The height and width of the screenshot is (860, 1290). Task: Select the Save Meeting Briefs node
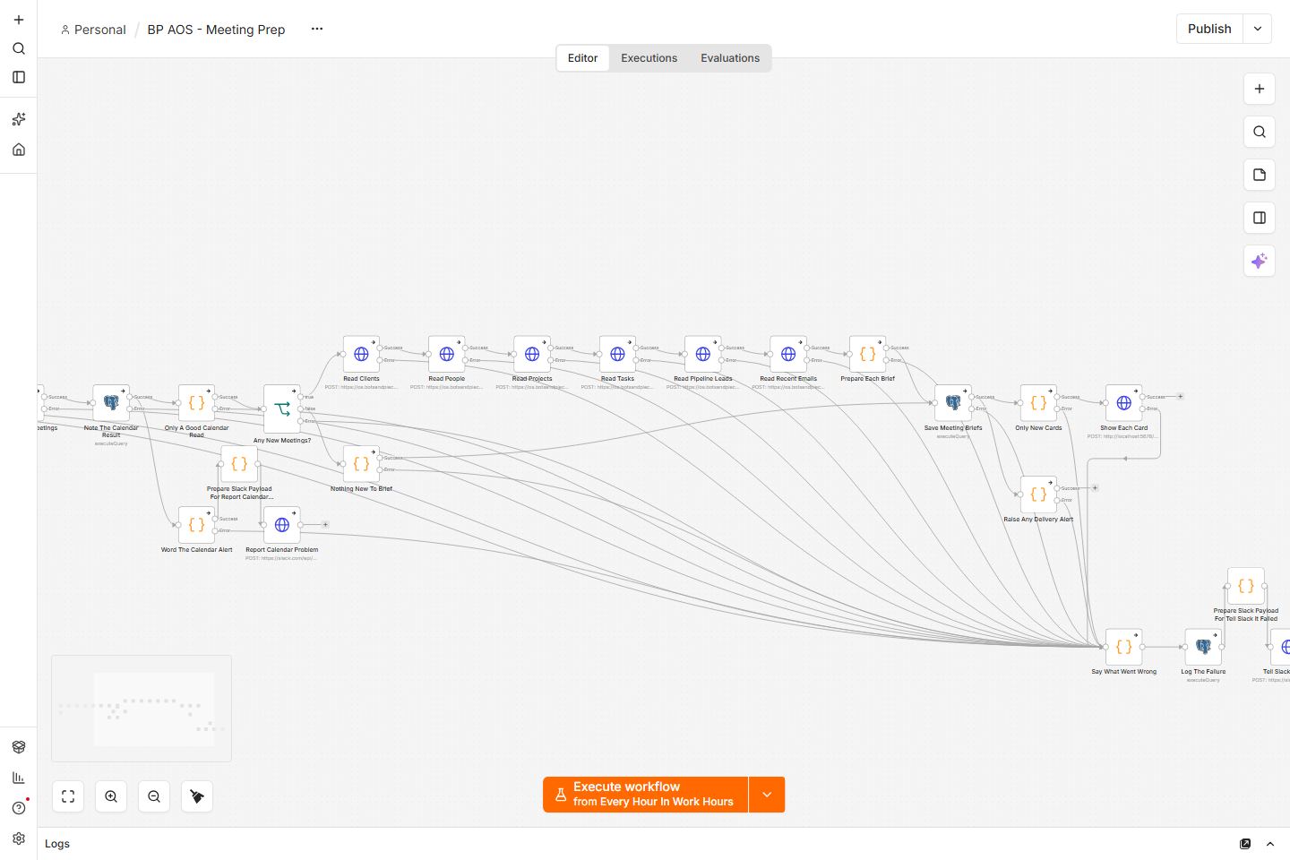[953, 403]
